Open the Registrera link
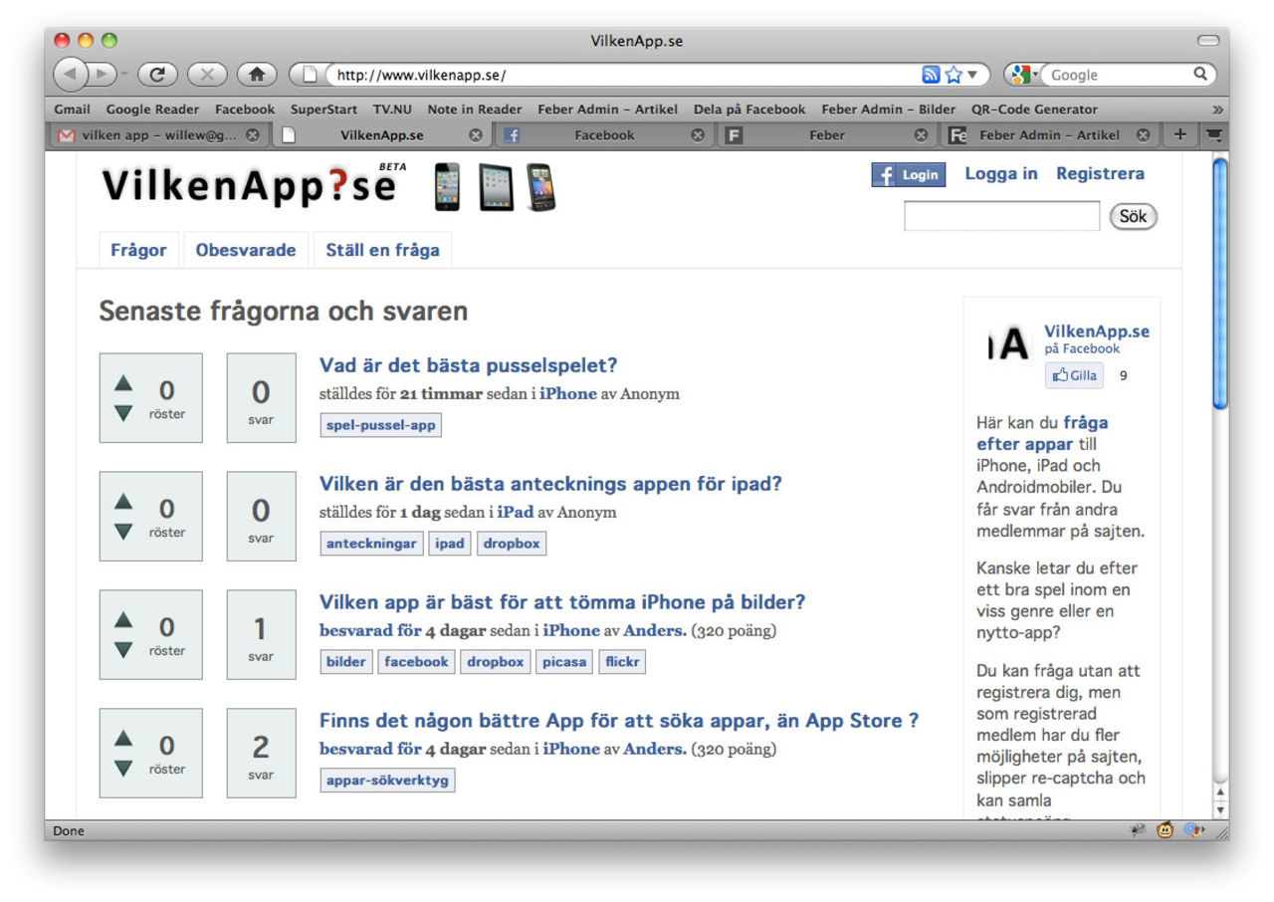The height and width of the screenshot is (902, 1274). pyautogui.click(x=1100, y=173)
